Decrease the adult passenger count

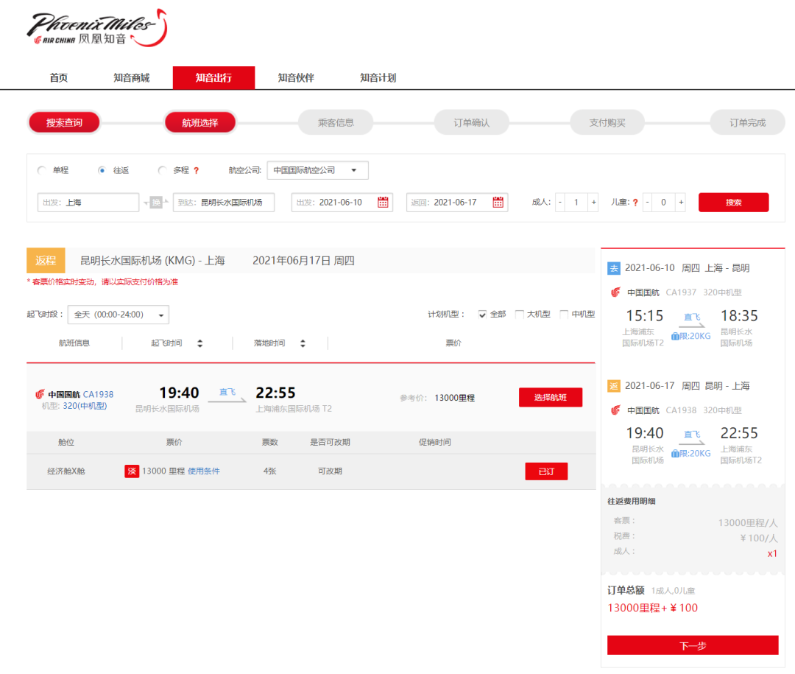pos(560,203)
